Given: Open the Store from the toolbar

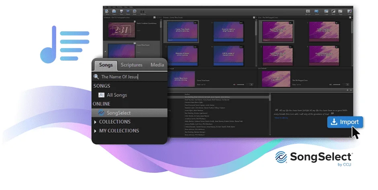Looking at the screenshot, I should pyautogui.click(x=128, y=12).
